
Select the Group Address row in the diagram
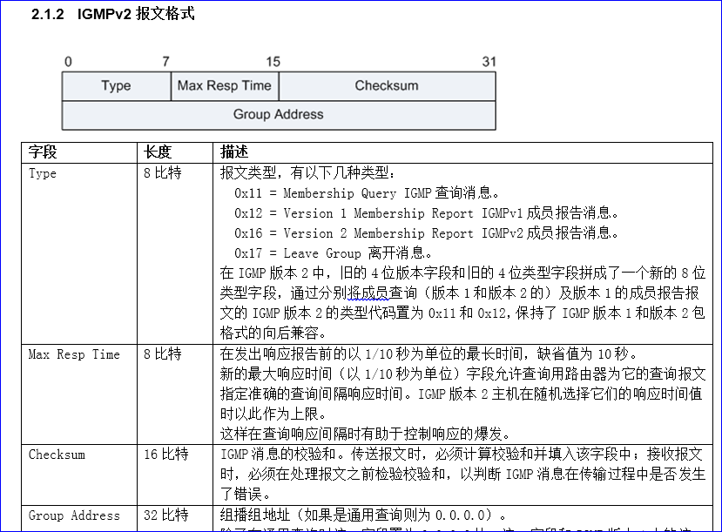click(x=278, y=115)
